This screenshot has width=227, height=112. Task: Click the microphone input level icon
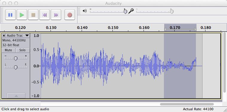coord(131,11)
